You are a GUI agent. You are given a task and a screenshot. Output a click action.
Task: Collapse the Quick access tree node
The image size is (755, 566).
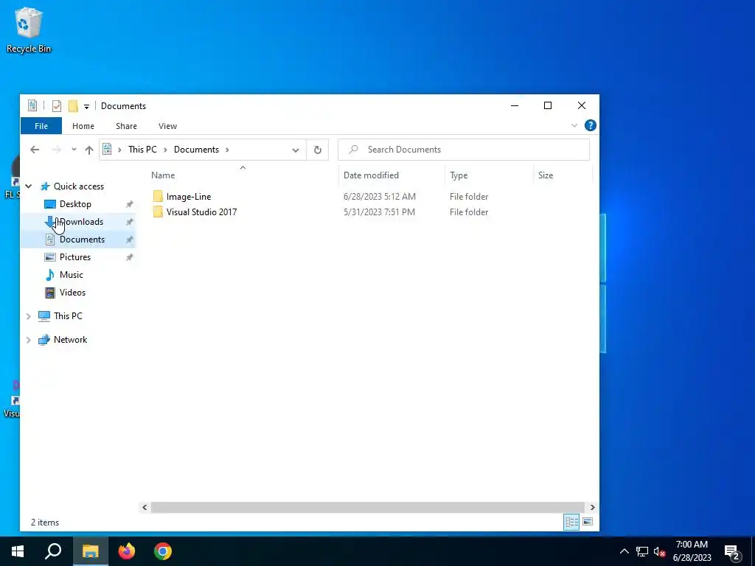pyautogui.click(x=29, y=186)
